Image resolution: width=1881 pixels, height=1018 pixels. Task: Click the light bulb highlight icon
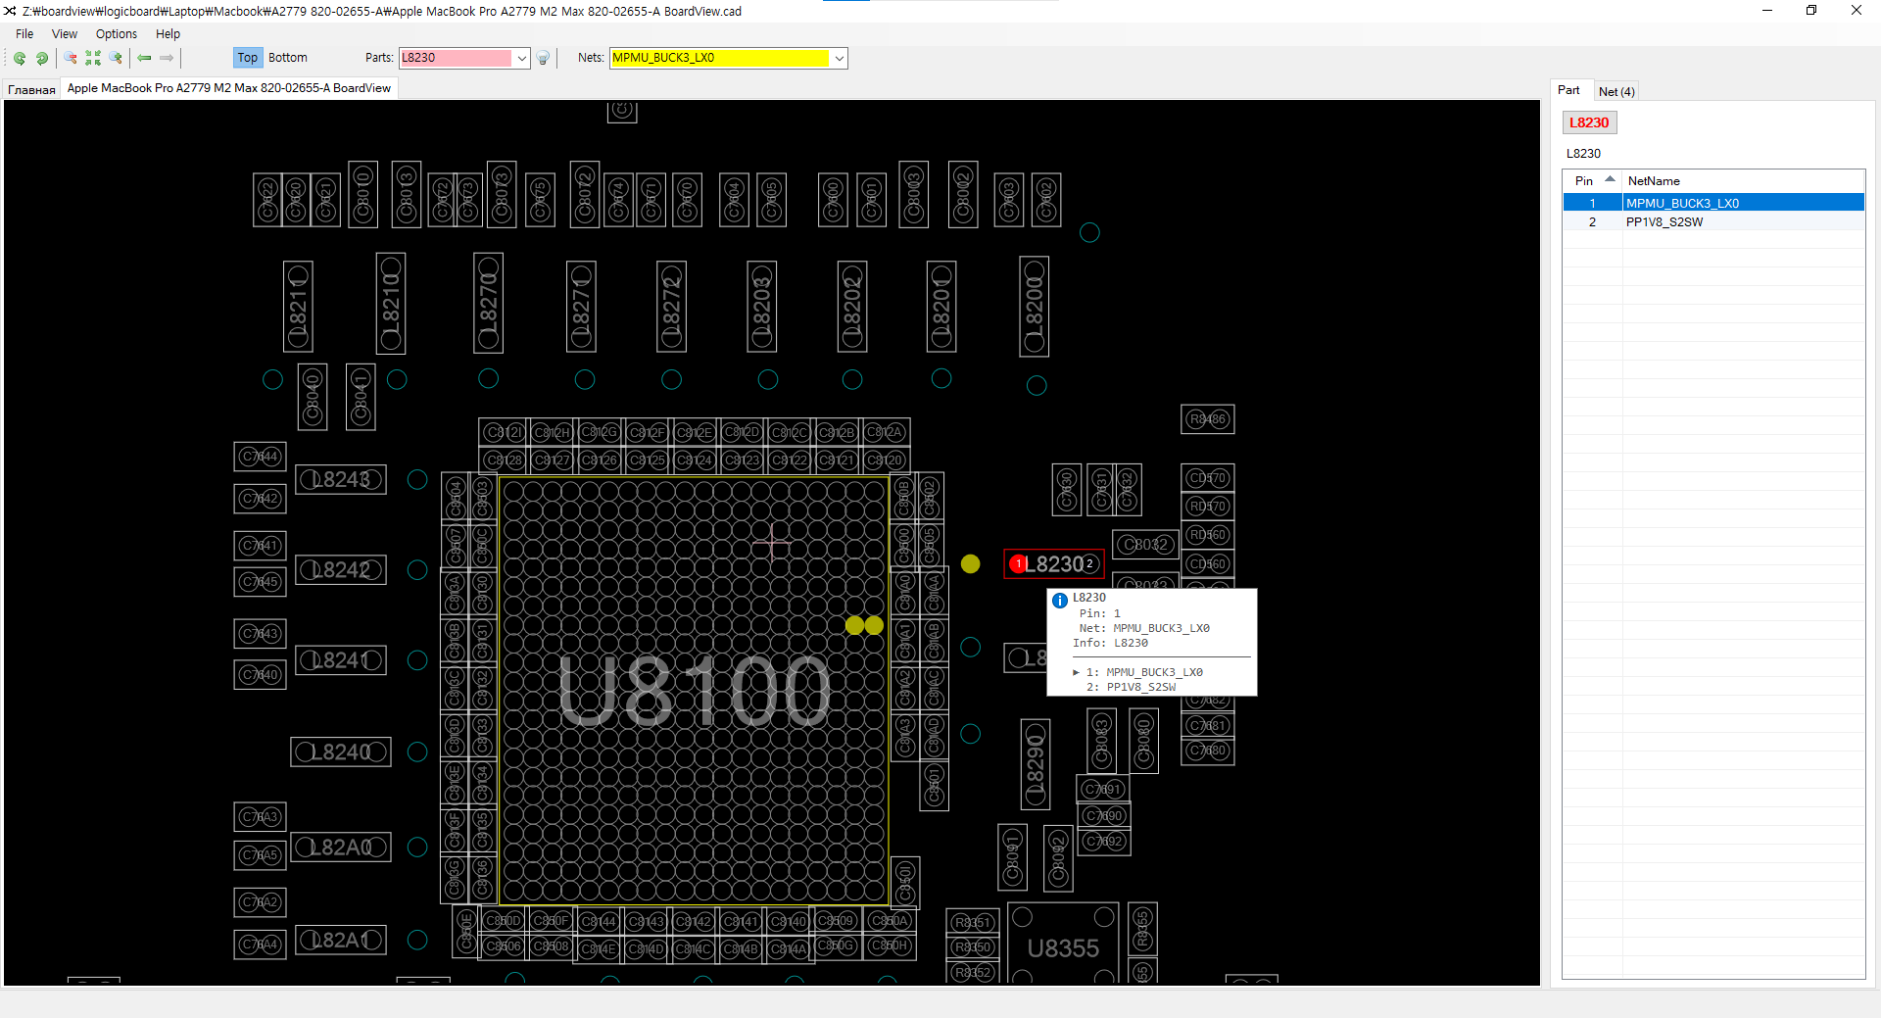(x=544, y=58)
